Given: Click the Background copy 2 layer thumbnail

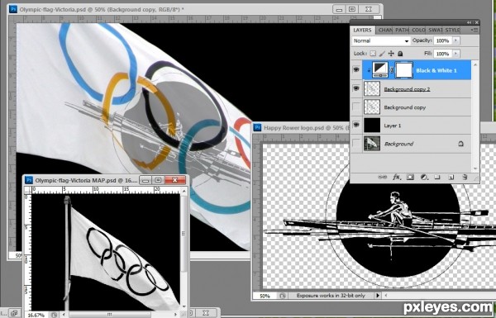Looking at the screenshot, I should pos(372,88).
